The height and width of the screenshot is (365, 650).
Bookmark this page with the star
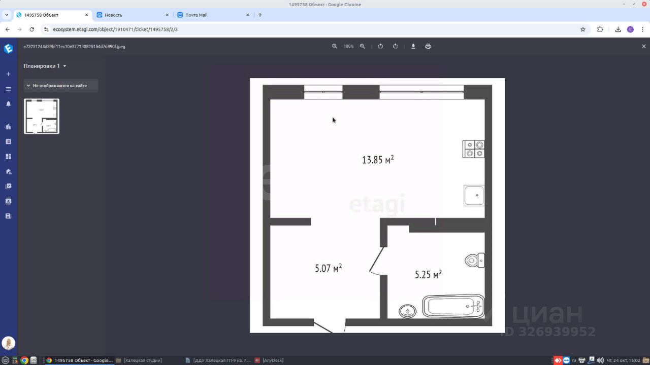point(583,29)
